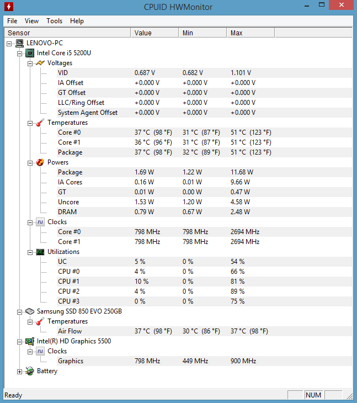Viewport: 357px width, 403px height.
Task: Select the GT power row
Action: (x=205, y=192)
